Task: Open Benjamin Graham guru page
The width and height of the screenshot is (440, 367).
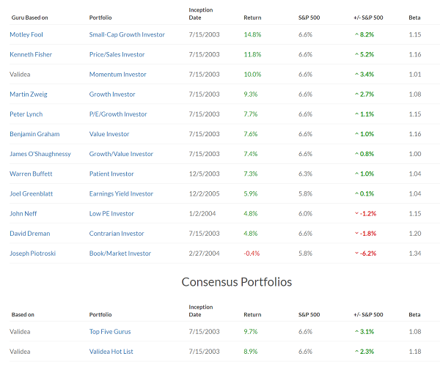Action: 34,134
